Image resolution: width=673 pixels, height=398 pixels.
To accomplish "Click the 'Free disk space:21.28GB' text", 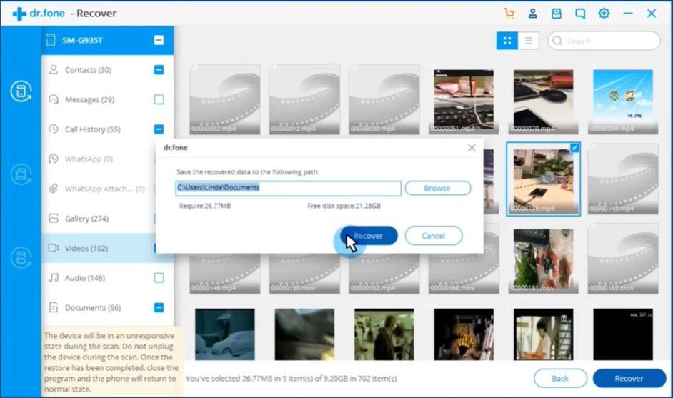I will click(x=344, y=206).
